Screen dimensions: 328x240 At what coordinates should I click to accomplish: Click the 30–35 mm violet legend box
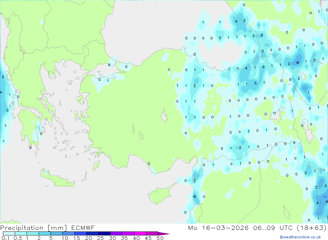[x=116, y=233]
